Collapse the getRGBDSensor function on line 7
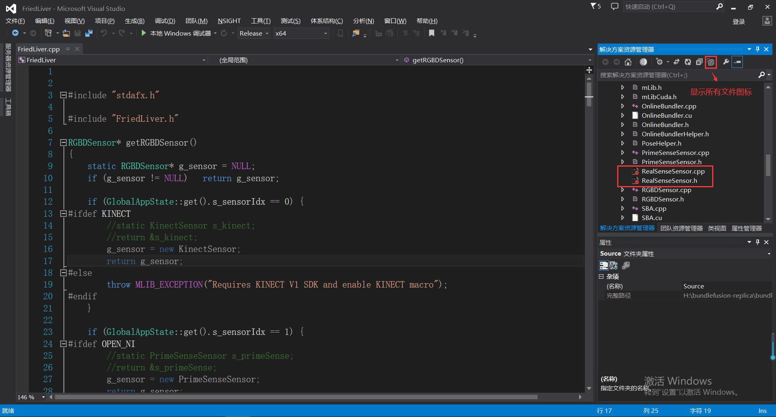Image resolution: width=776 pixels, height=417 pixels. click(x=63, y=142)
